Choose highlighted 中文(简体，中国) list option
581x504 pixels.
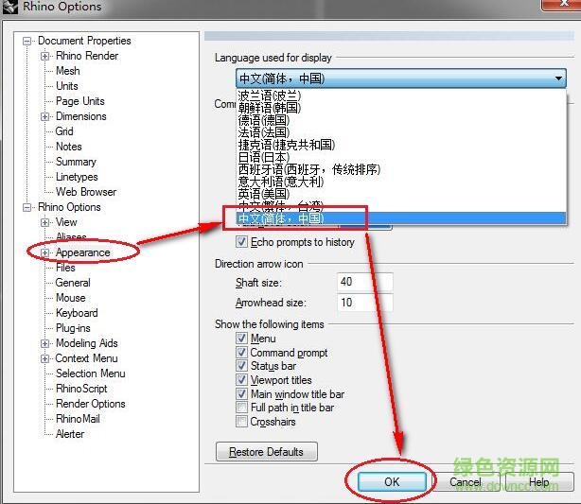(401, 218)
